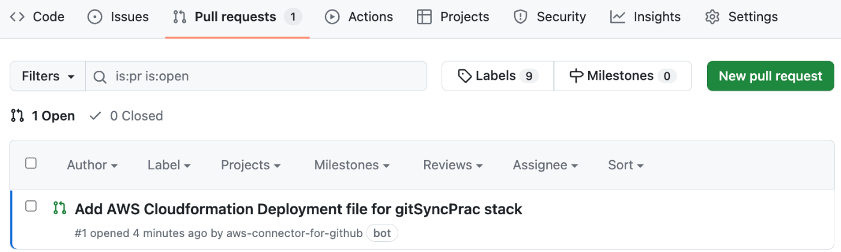Open the Add AWS Cloudformation Deployment pull request

coord(299,209)
